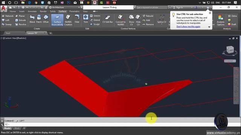Viewport: 241px width, 135px height.
Task: Open the Render ribbon tab
Action: pyautogui.click(x=43, y=11)
